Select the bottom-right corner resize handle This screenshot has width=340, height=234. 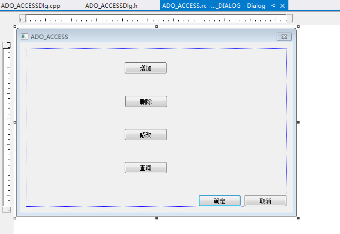pyautogui.click(x=299, y=218)
